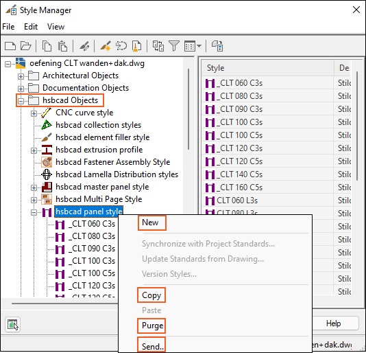Choose Send.. from the context menu
366x353 pixels.
pos(153,346)
